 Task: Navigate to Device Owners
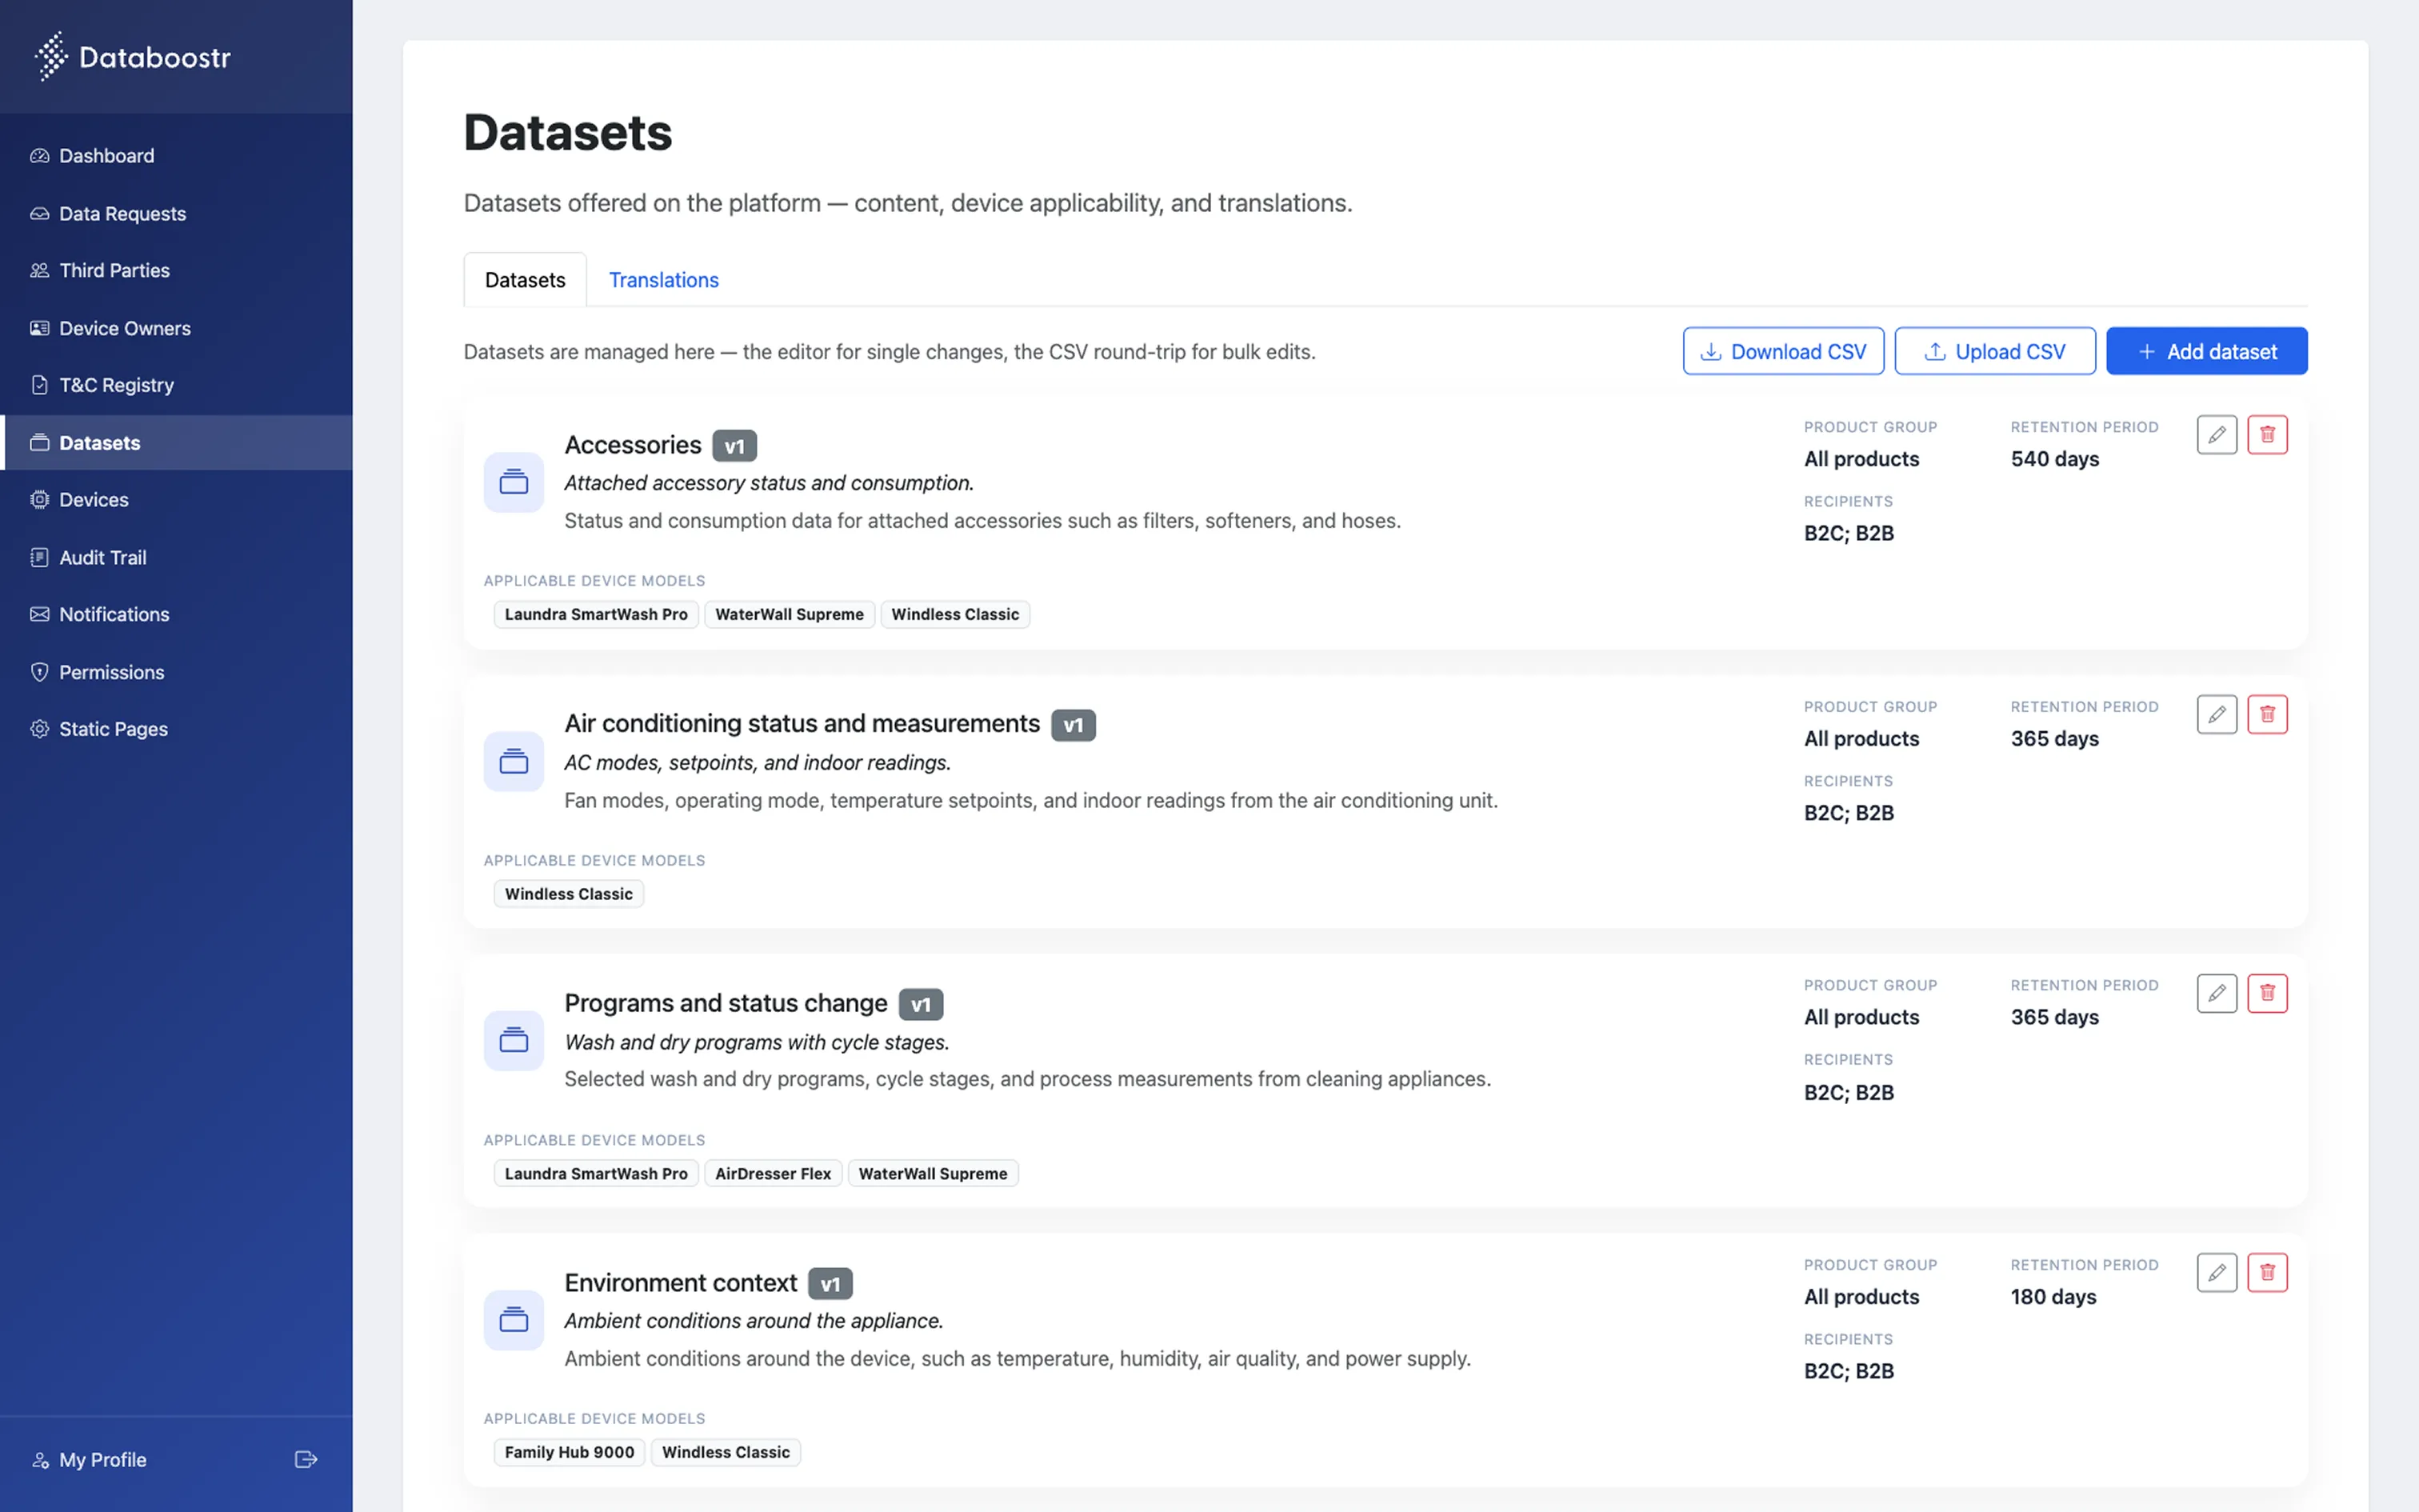coord(176,328)
